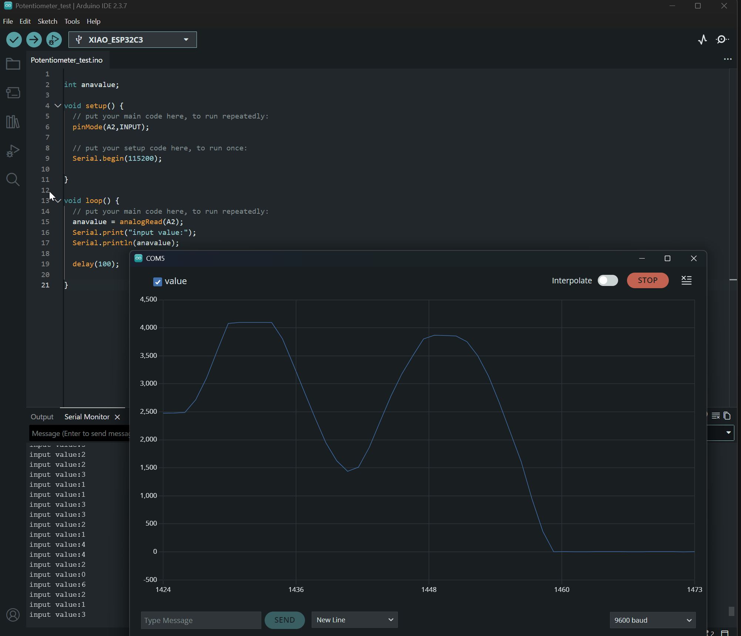Screen dimensions: 741x636
Task: Click the Type Message field
Action: [200, 620]
